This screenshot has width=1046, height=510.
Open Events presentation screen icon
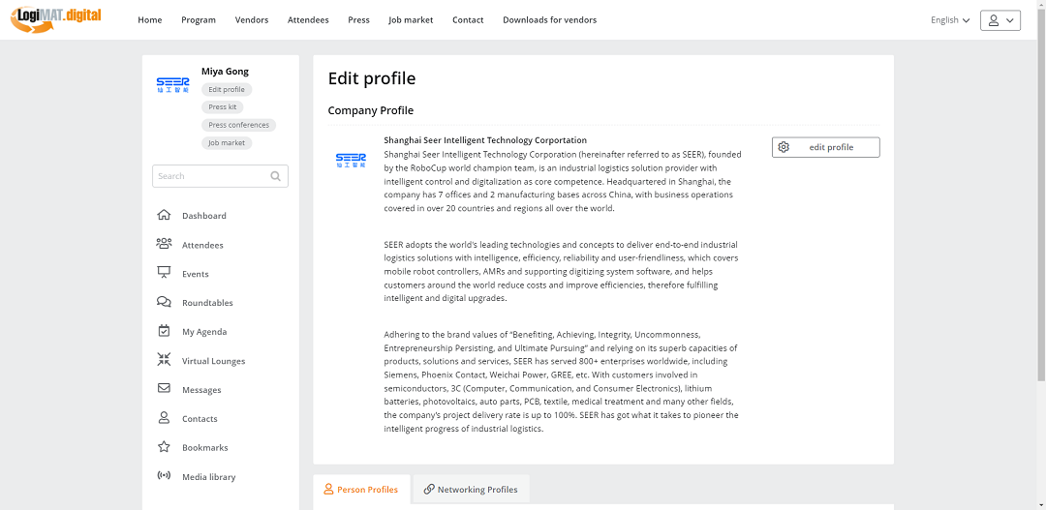pyautogui.click(x=164, y=273)
